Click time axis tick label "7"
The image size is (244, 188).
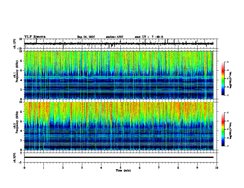point(159,168)
